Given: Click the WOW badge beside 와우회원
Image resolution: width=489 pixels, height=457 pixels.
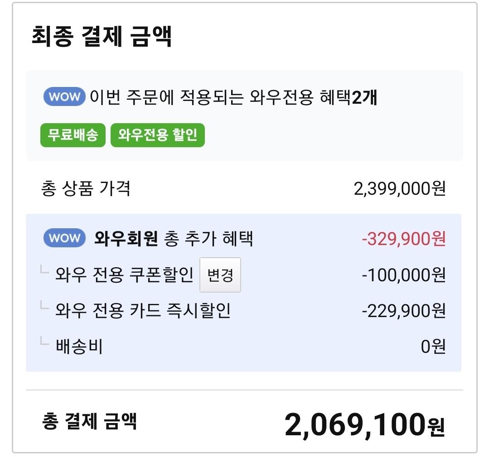Looking at the screenshot, I should click(64, 238).
